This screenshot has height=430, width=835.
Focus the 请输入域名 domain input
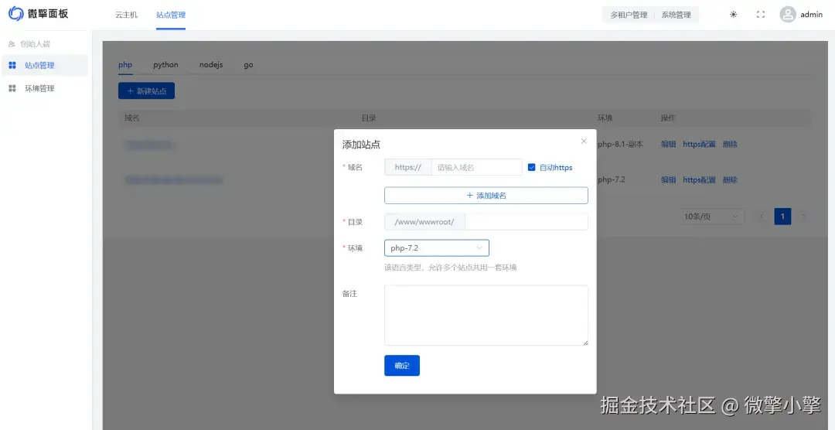(x=476, y=167)
